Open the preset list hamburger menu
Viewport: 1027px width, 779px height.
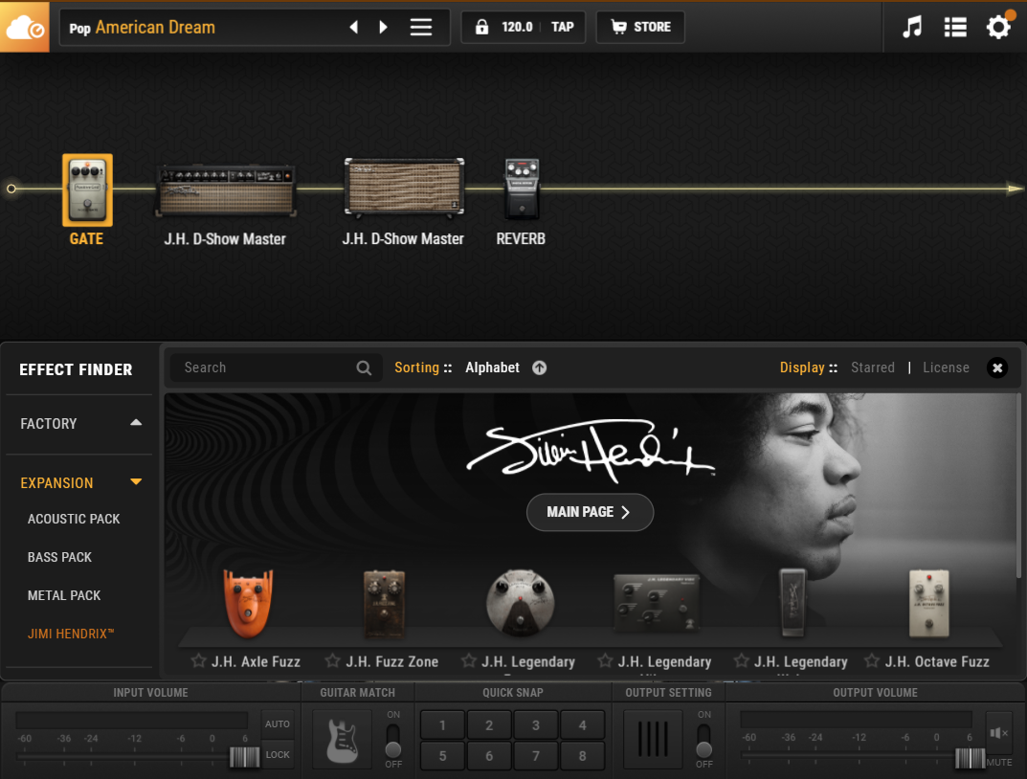pos(420,27)
